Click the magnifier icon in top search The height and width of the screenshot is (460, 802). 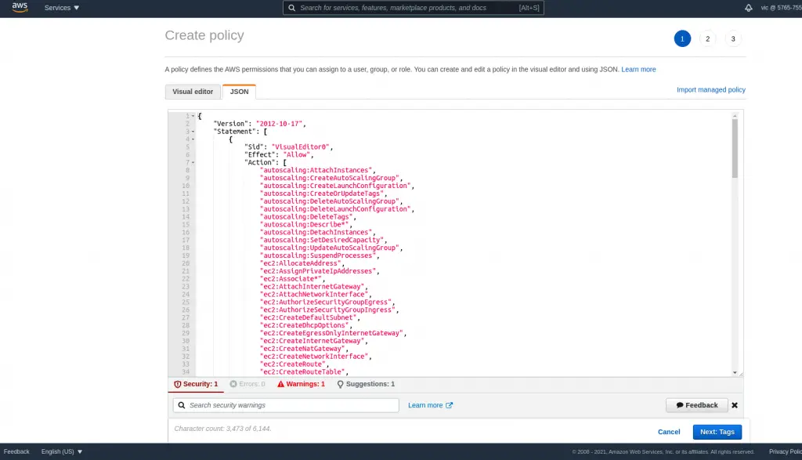[291, 8]
